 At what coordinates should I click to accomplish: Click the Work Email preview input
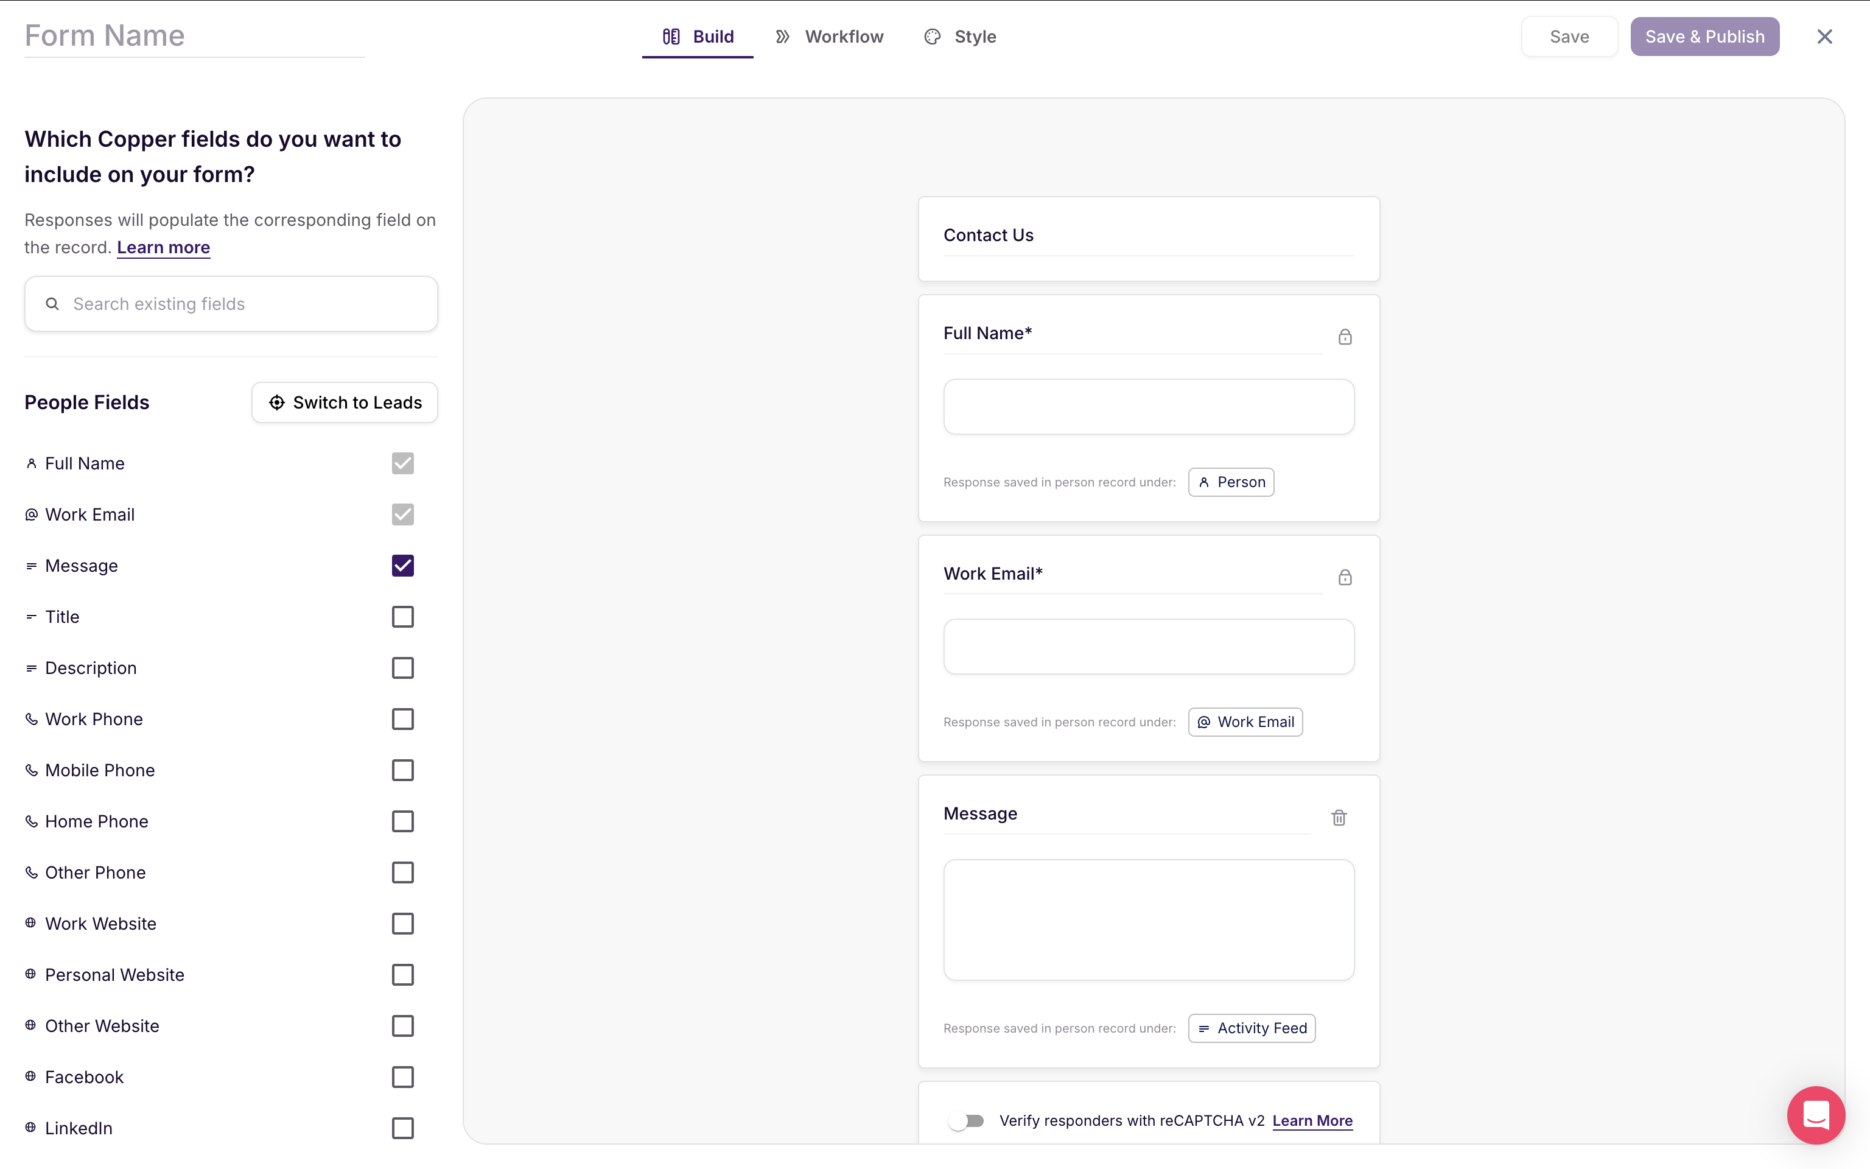[1148, 647]
